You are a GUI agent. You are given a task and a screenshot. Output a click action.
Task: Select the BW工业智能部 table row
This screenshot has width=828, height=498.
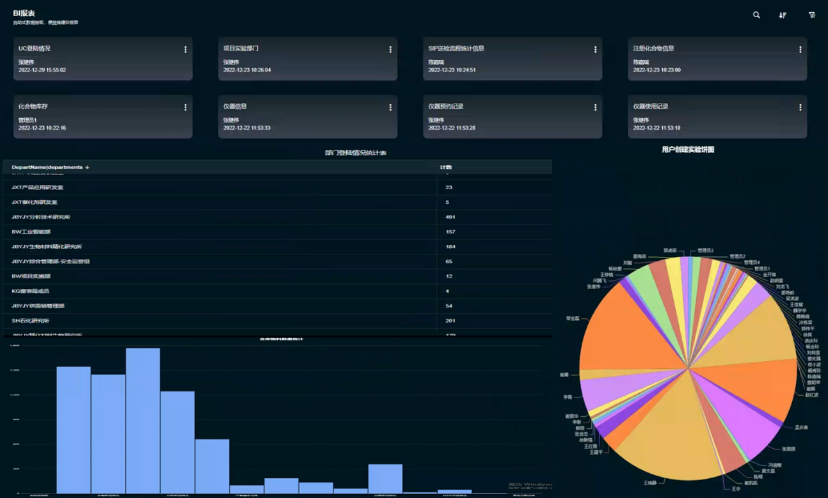277,232
